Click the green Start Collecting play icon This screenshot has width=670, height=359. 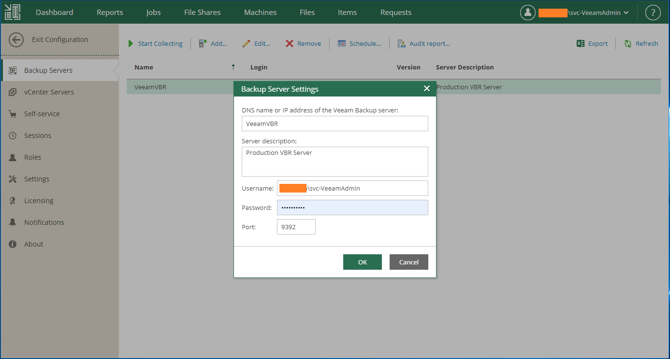click(131, 43)
